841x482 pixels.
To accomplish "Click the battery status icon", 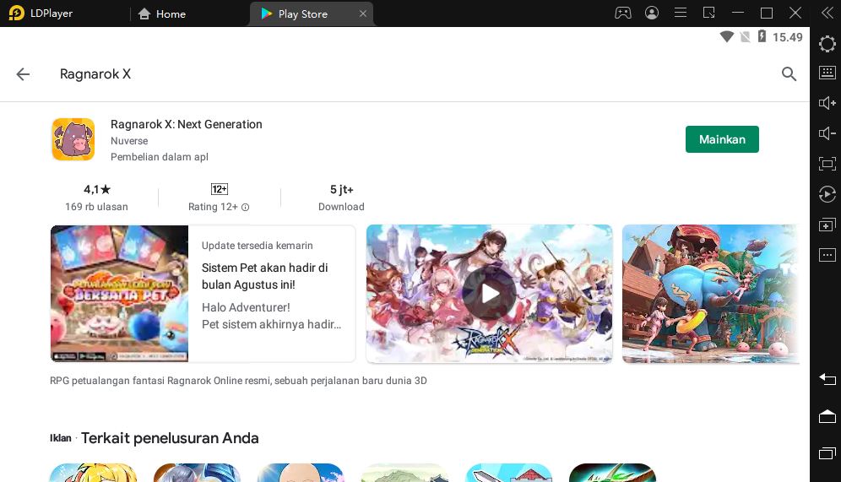I will pos(762,36).
